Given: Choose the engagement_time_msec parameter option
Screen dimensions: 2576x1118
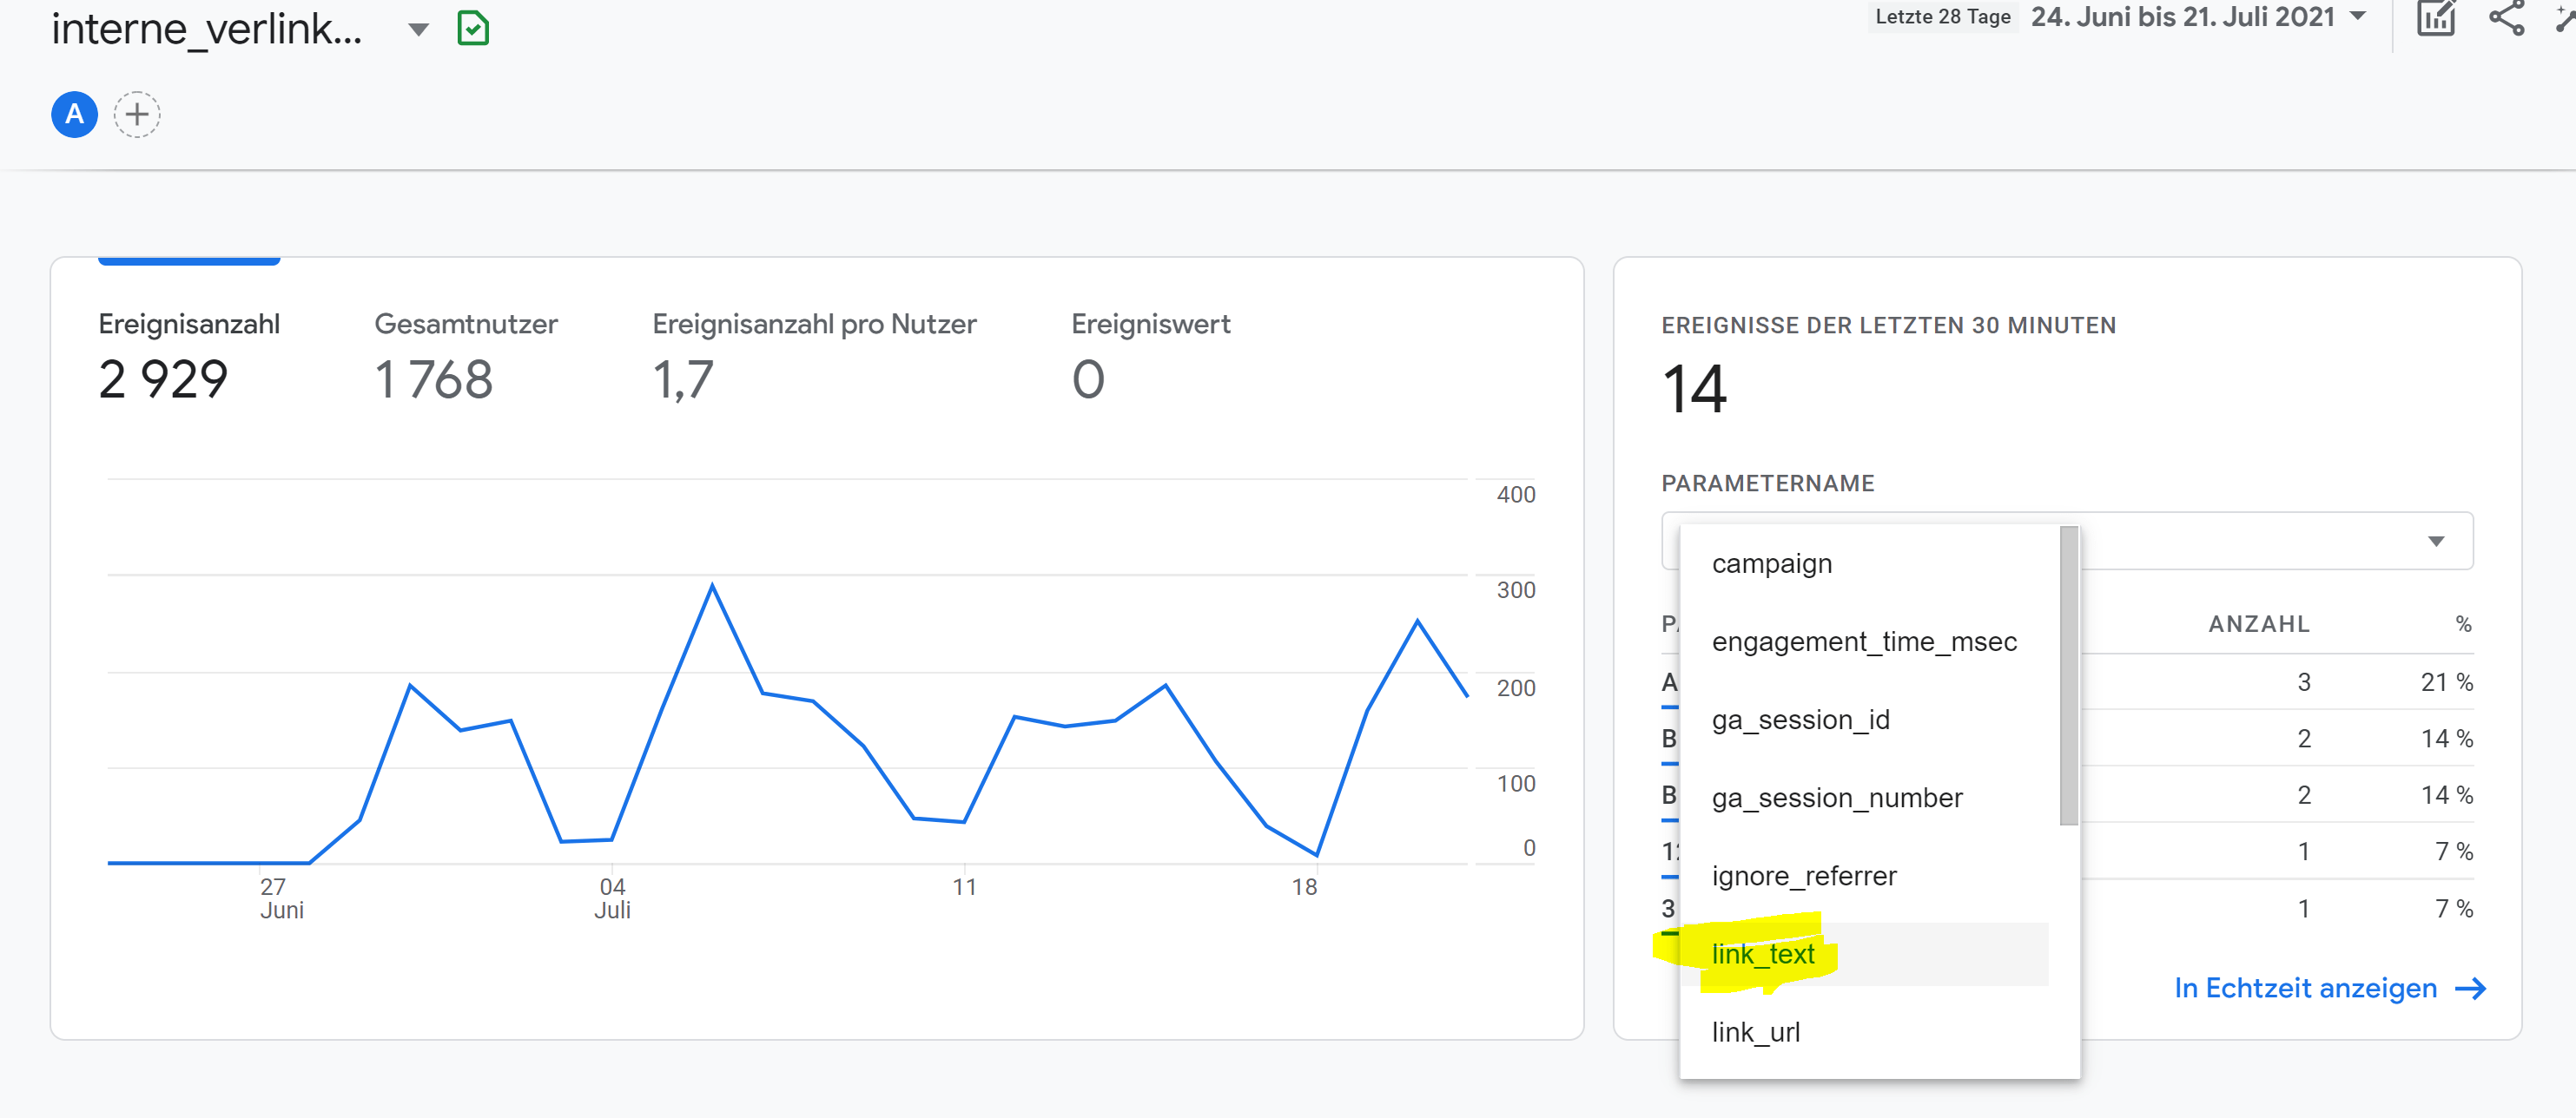Looking at the screenshot, I should point(1864,641).
